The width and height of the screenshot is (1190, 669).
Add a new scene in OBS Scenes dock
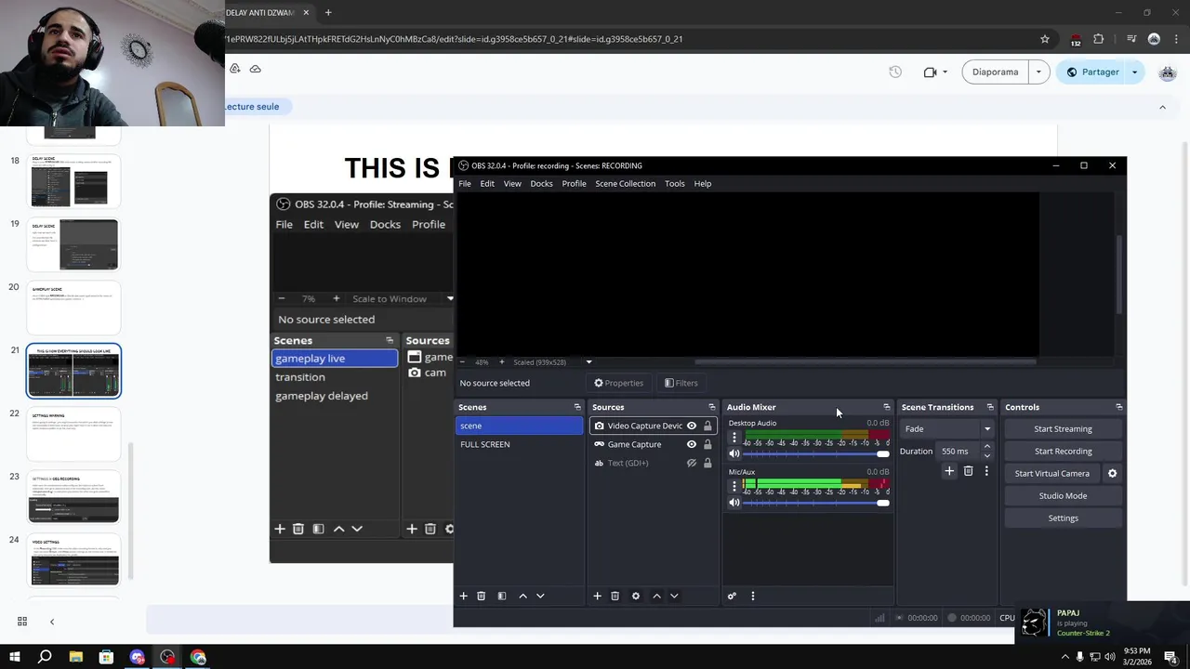tap(463, 596)
